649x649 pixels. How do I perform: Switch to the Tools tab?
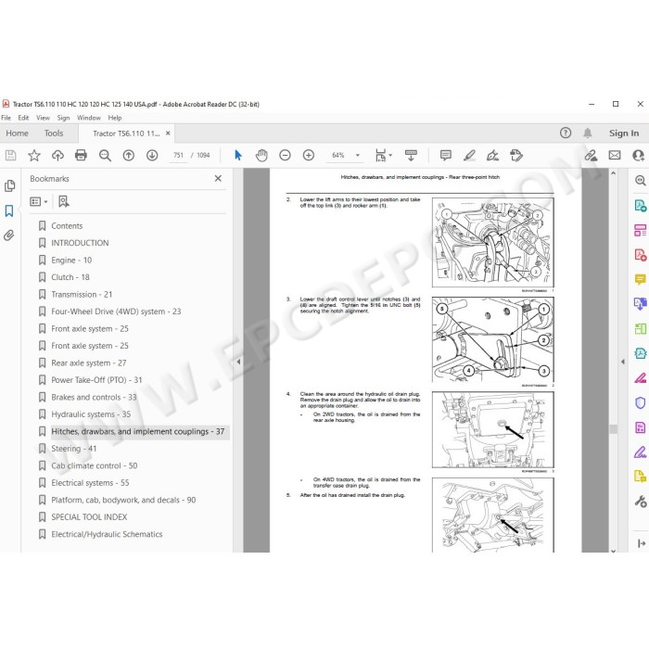coord(54,134)
